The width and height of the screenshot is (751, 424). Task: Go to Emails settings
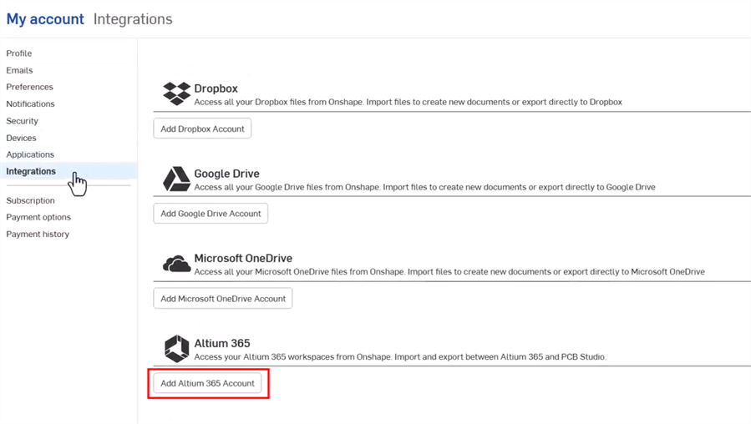(x=20, y=70)
